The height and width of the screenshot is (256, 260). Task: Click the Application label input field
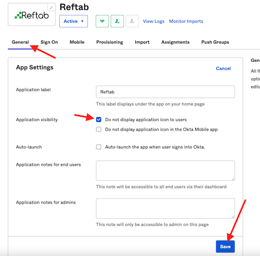(x=165, y=92)
